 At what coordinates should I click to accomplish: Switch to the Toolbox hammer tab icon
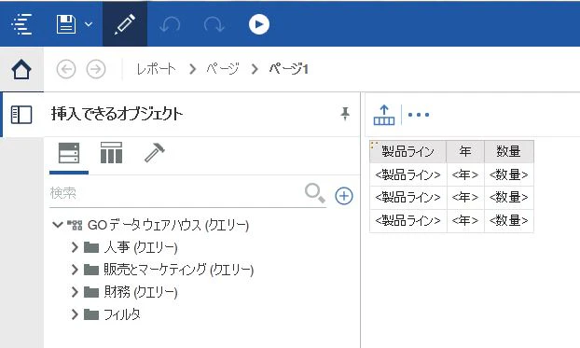coord(154,153)
